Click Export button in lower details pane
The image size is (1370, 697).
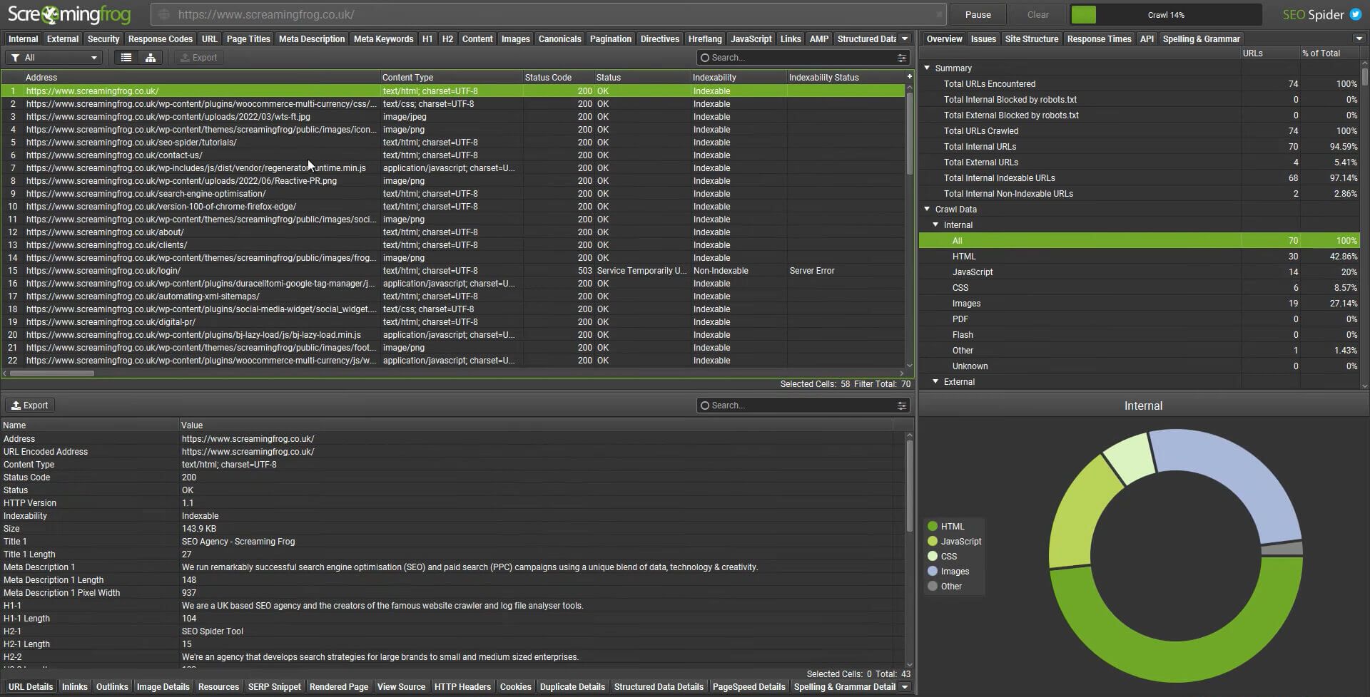[30, 406]
